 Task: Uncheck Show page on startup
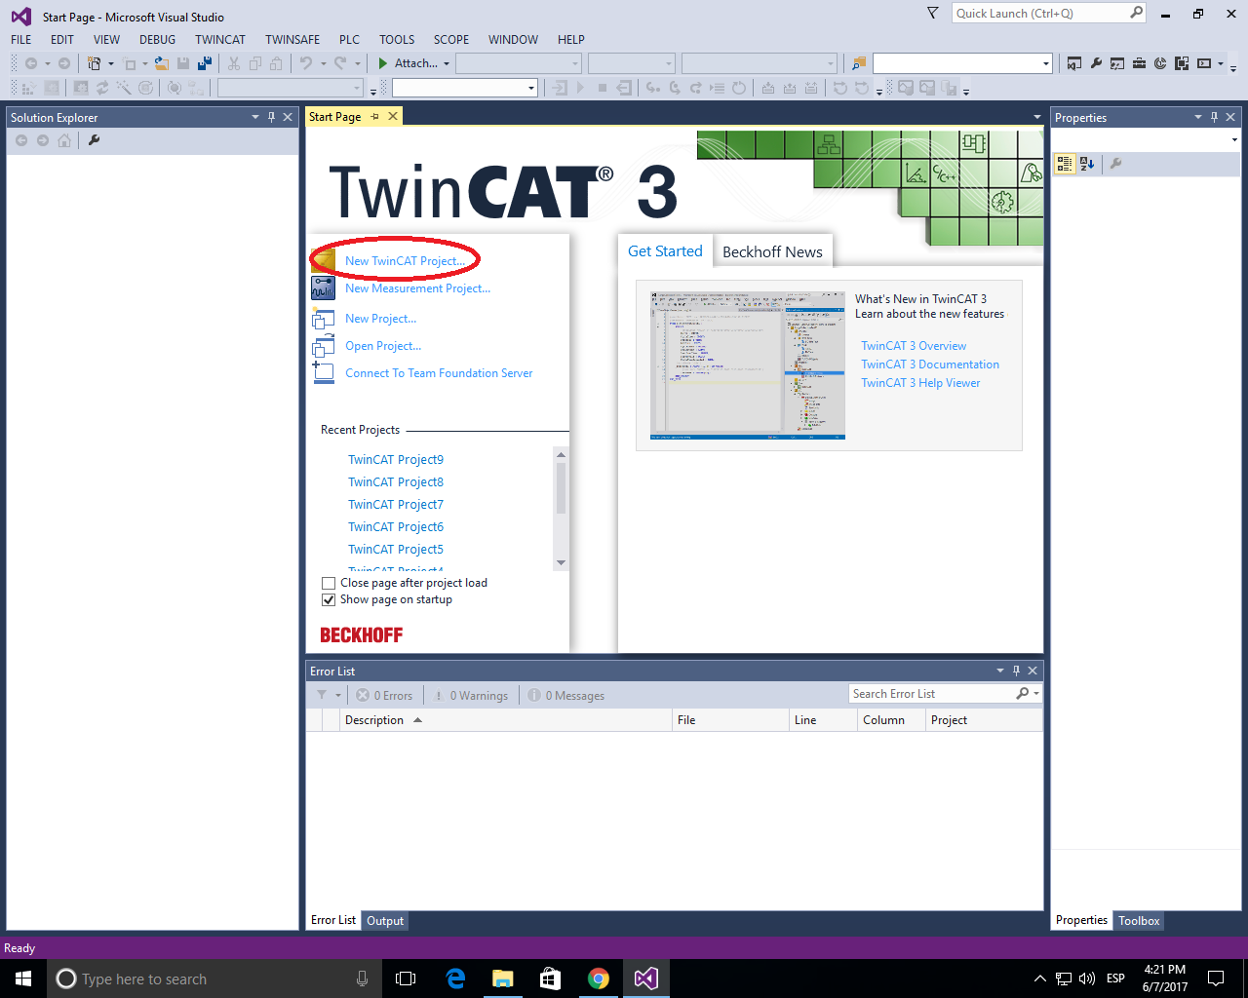click(329, 599)
